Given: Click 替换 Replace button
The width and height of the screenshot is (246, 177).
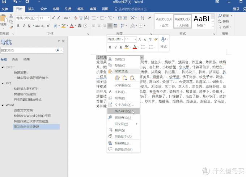Looking at the screenshot, I should pyautogui.click(x=224, y=21).
